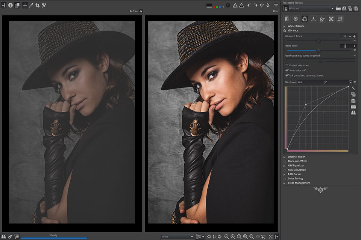Select the crop tool in the toolbar
The height and width of the screenshot is (240, 361).
(x=37, y=5)
